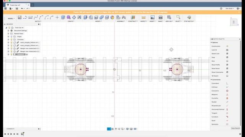Click the Midpoint constraint icon
Image resolution: width=245 pixels, height=137 pixels.
coord(227,94)
